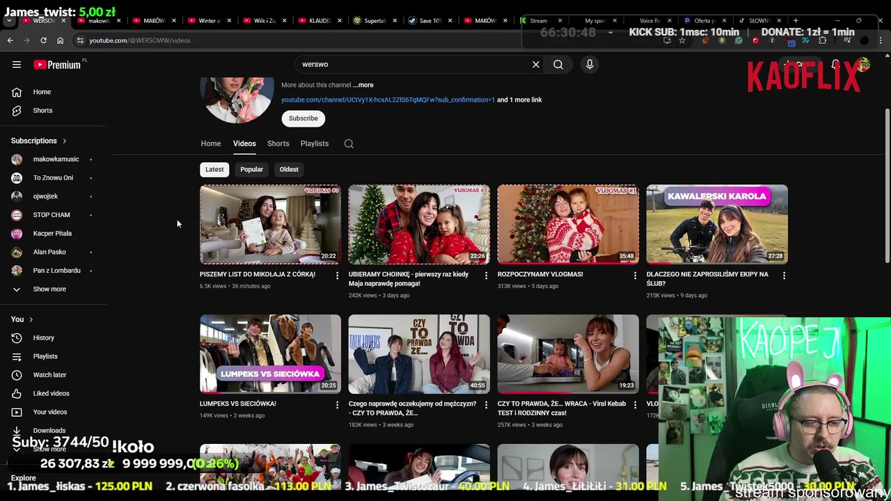
Task: Open 'Czego naprawdę oczekujemy' video thumbnail
Action: coord(419,353)
